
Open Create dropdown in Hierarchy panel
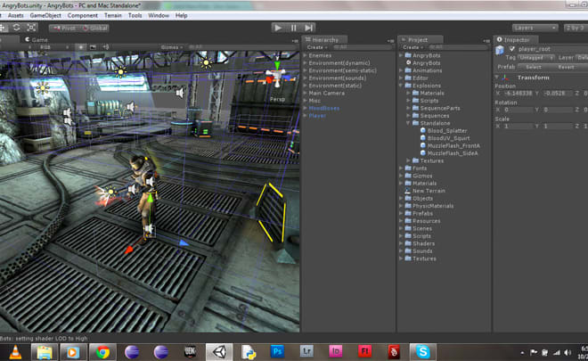(x=317, y=47)
